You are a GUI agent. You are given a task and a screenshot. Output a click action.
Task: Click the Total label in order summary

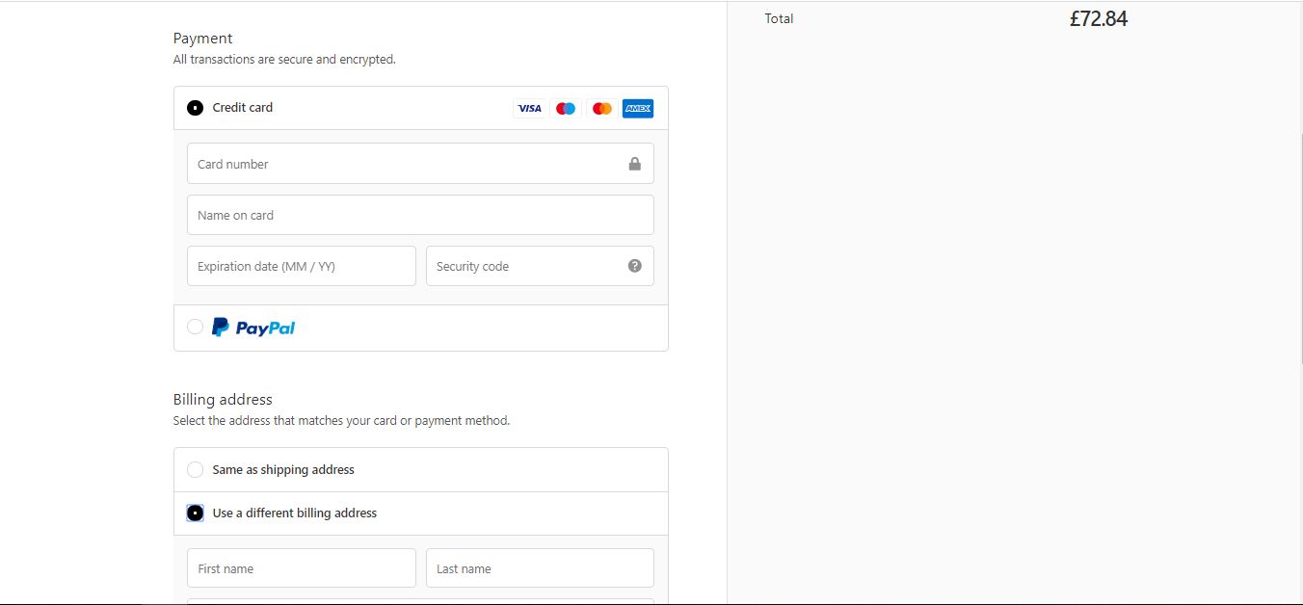tap(779, 18)
